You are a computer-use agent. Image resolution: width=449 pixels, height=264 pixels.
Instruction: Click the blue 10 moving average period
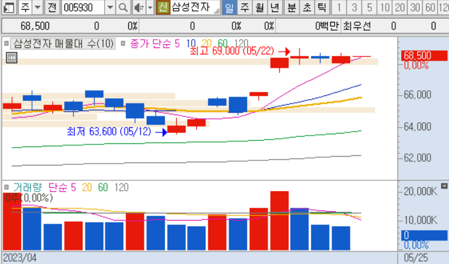[191, 43]
